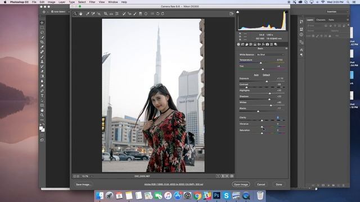Open workflow options link below preview

tap(174, 184)
